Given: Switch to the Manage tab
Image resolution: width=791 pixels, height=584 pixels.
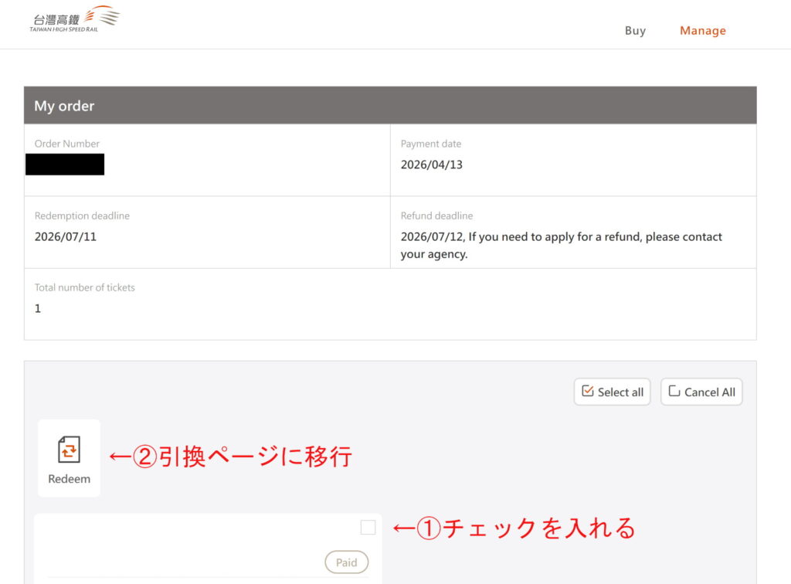Looking at the screenshot, I should tap(702, 31).
